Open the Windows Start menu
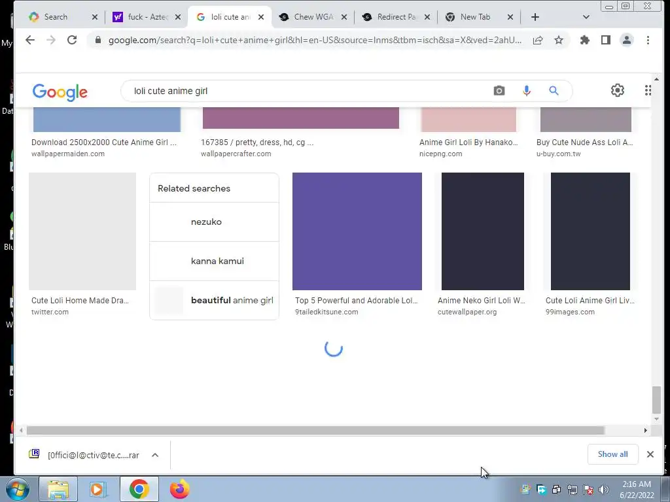Screen dimensions: 670x502 [x=18, y=489]
